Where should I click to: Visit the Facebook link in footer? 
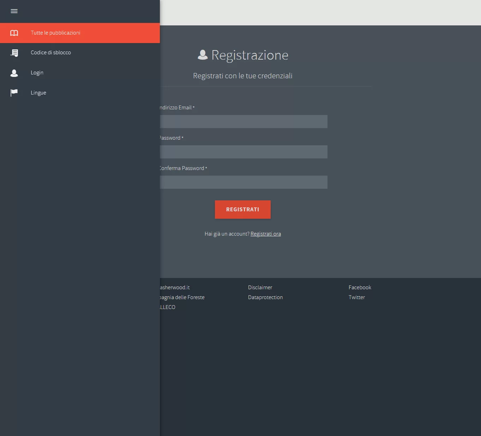[x=360, y=287]
